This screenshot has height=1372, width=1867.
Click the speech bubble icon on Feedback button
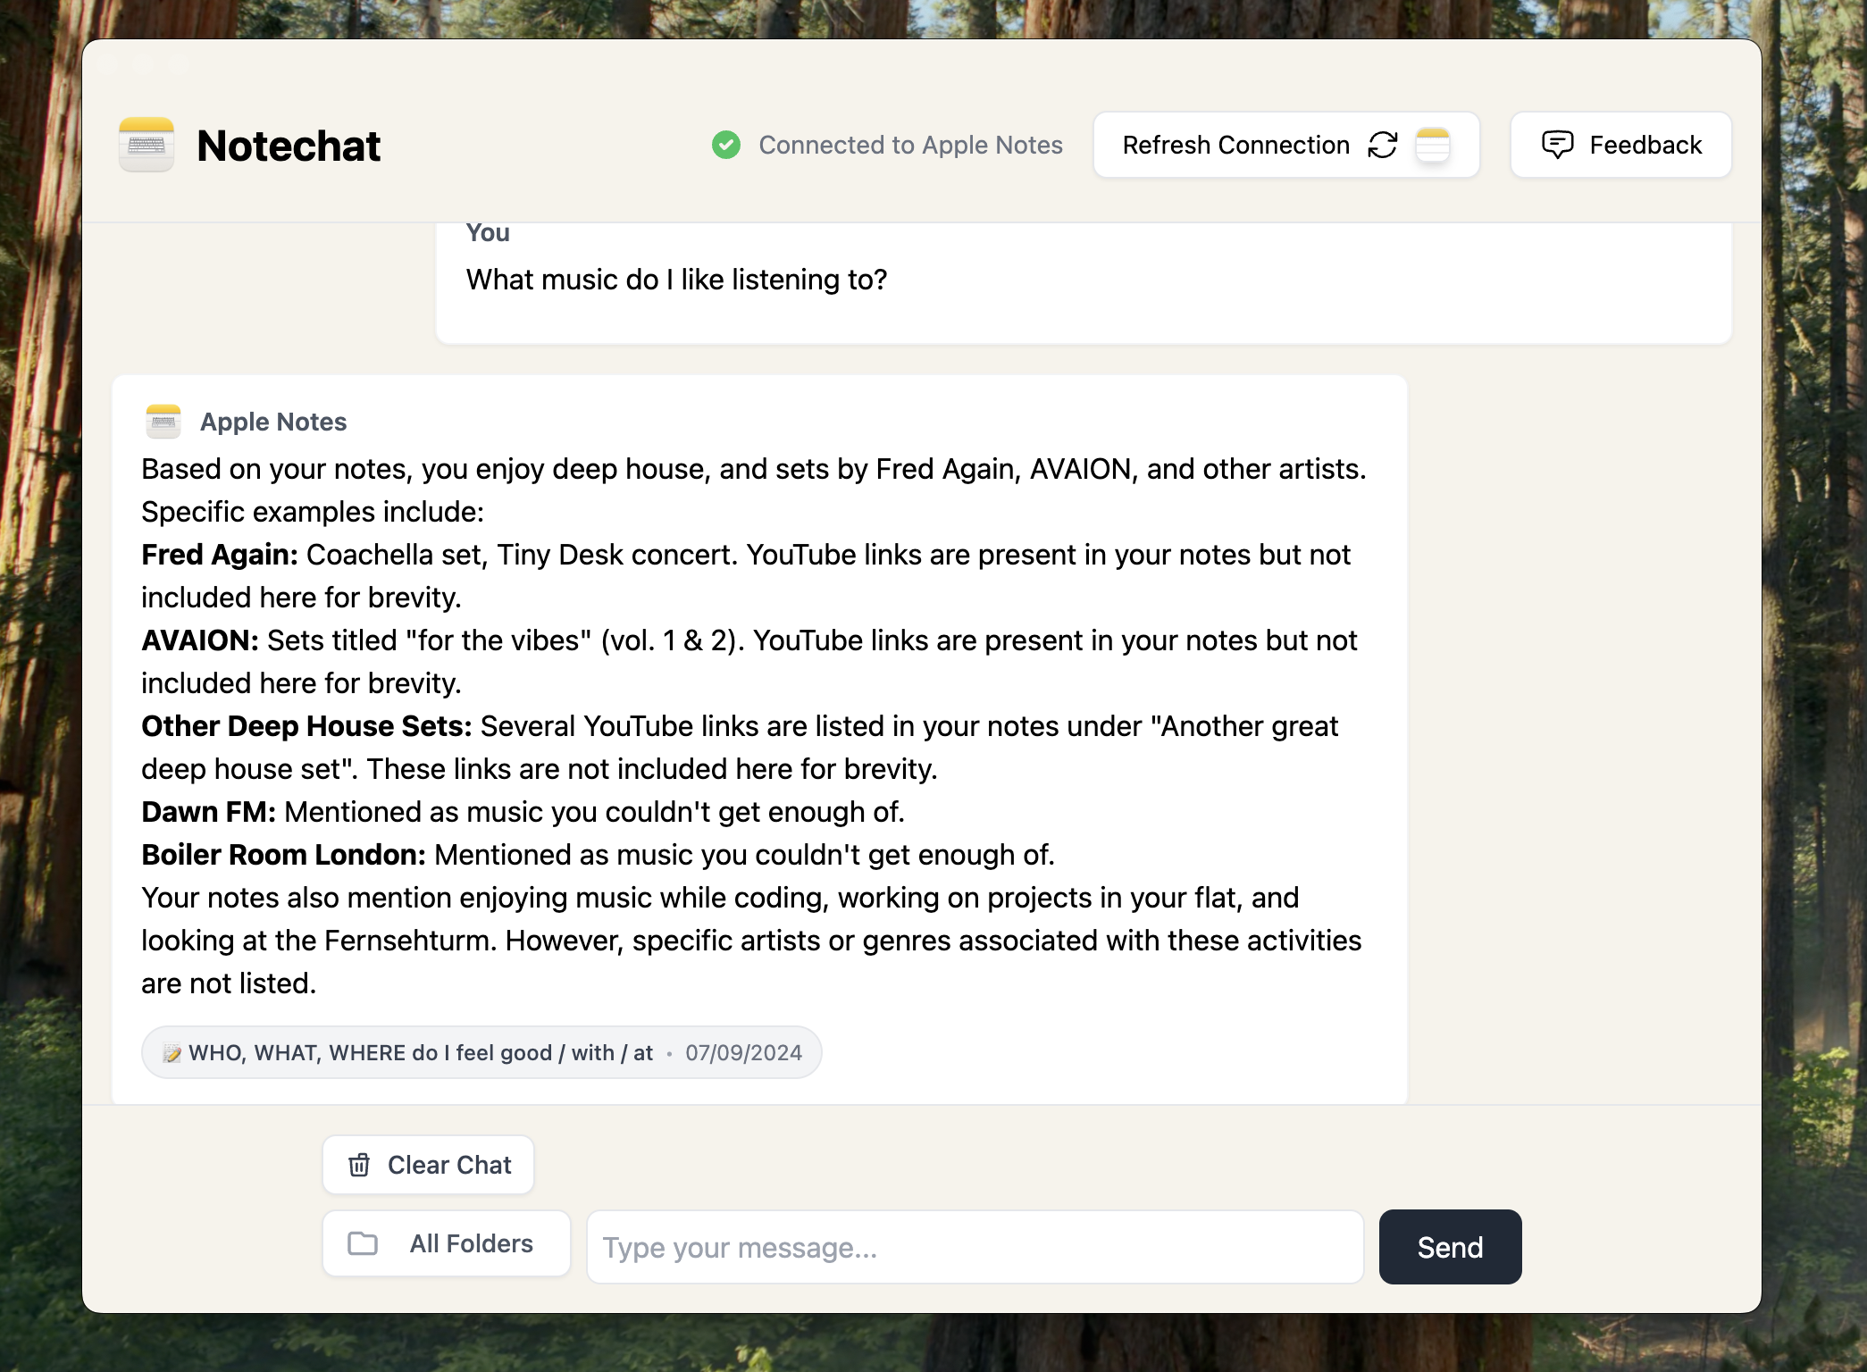1557,145
